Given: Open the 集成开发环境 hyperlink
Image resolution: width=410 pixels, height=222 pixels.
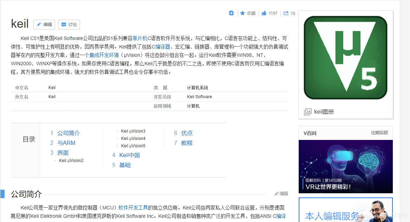Looking at the screenshot, I should tap(104, 55).
